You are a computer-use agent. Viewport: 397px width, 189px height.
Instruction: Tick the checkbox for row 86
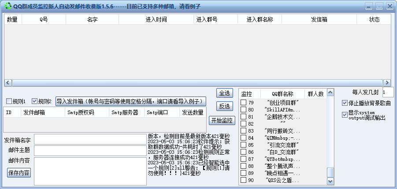coord(243,152)
